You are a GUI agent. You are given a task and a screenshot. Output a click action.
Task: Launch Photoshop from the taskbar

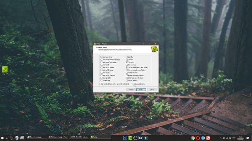click(x=125, y=138)
